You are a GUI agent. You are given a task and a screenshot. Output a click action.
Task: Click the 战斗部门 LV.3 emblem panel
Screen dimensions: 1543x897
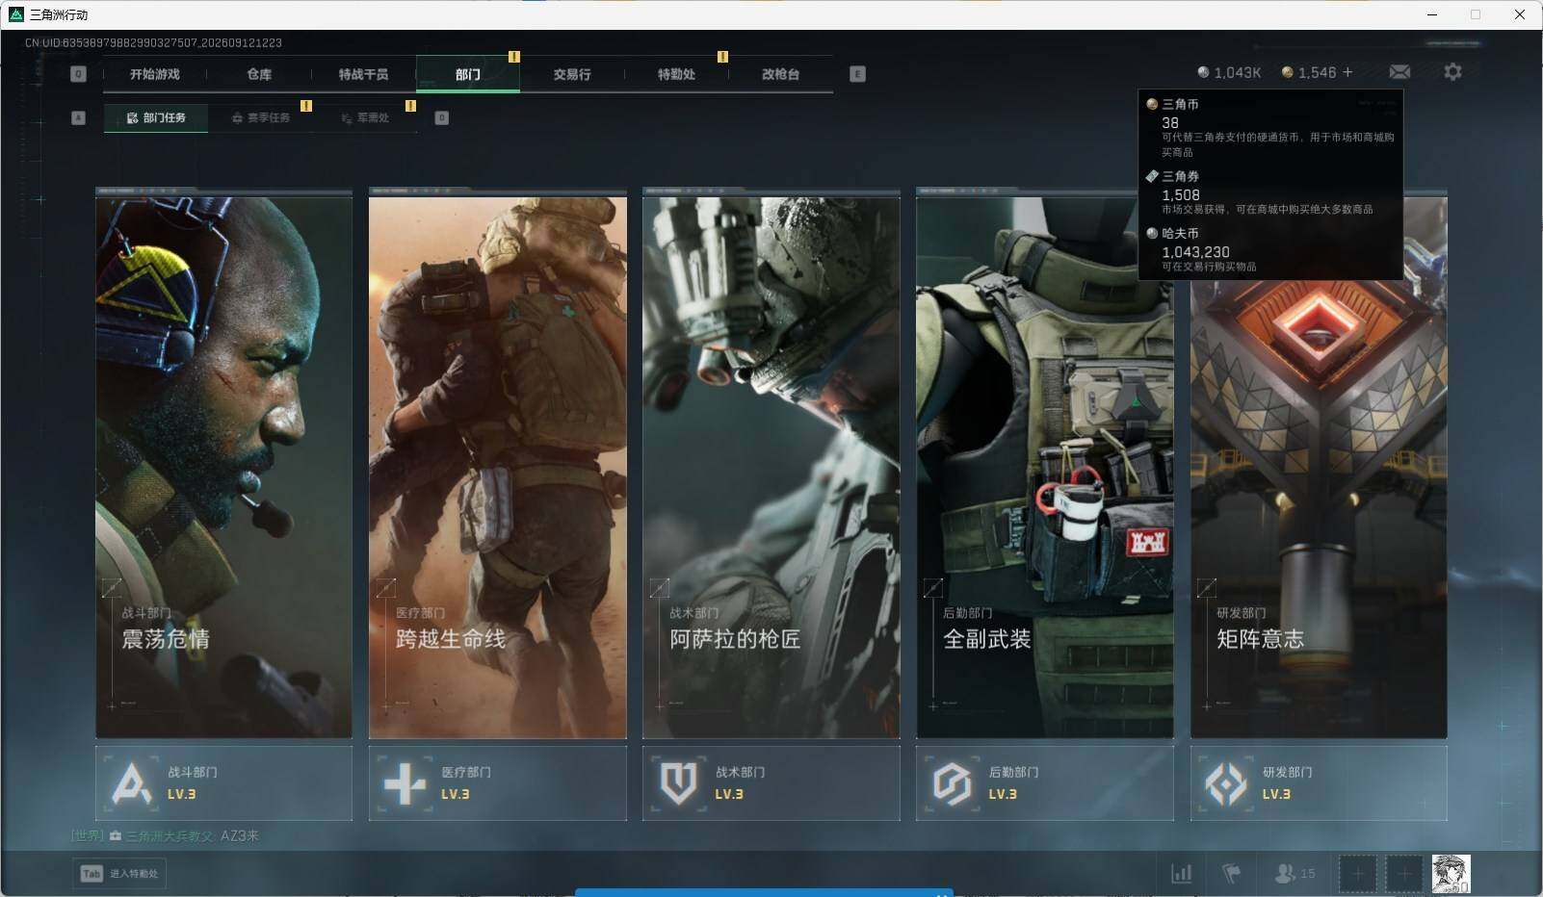[x=223, y=783]
